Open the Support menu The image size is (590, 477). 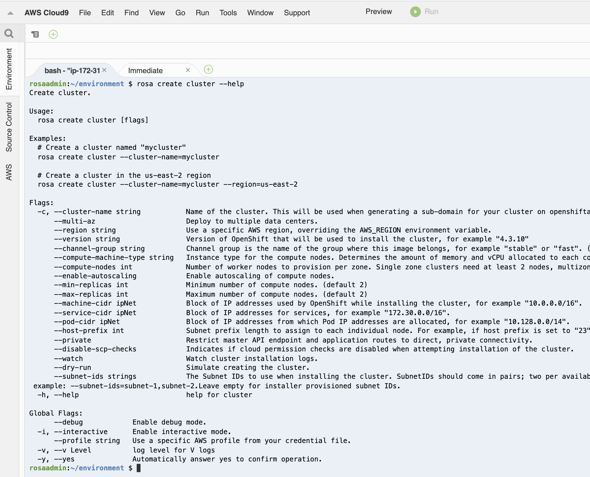(x=297, y=13)
